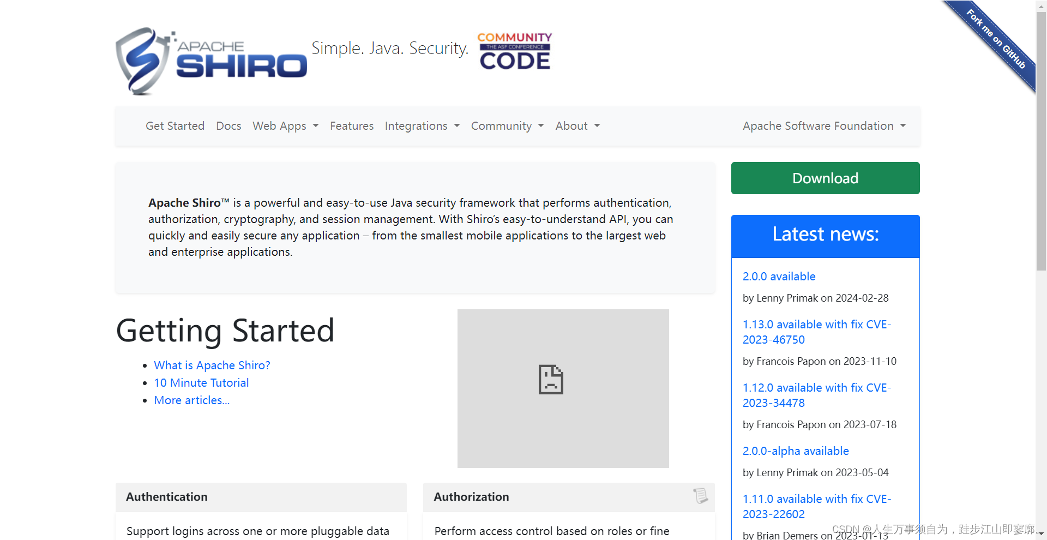Screen dimensions: 1047x540
Task: Open the Web Apps dropdown menu
Action: click(x=285, y=125)
